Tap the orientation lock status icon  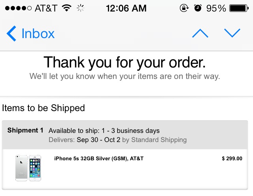[184, 8]
